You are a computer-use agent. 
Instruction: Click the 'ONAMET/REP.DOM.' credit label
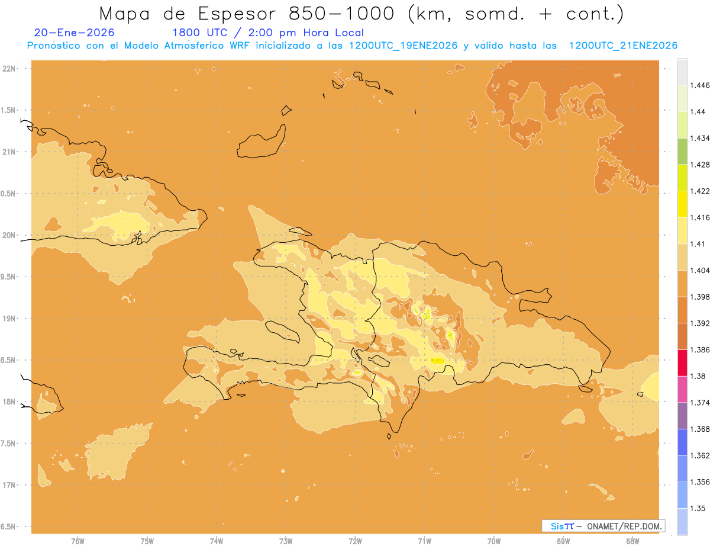tap(625, 526)
